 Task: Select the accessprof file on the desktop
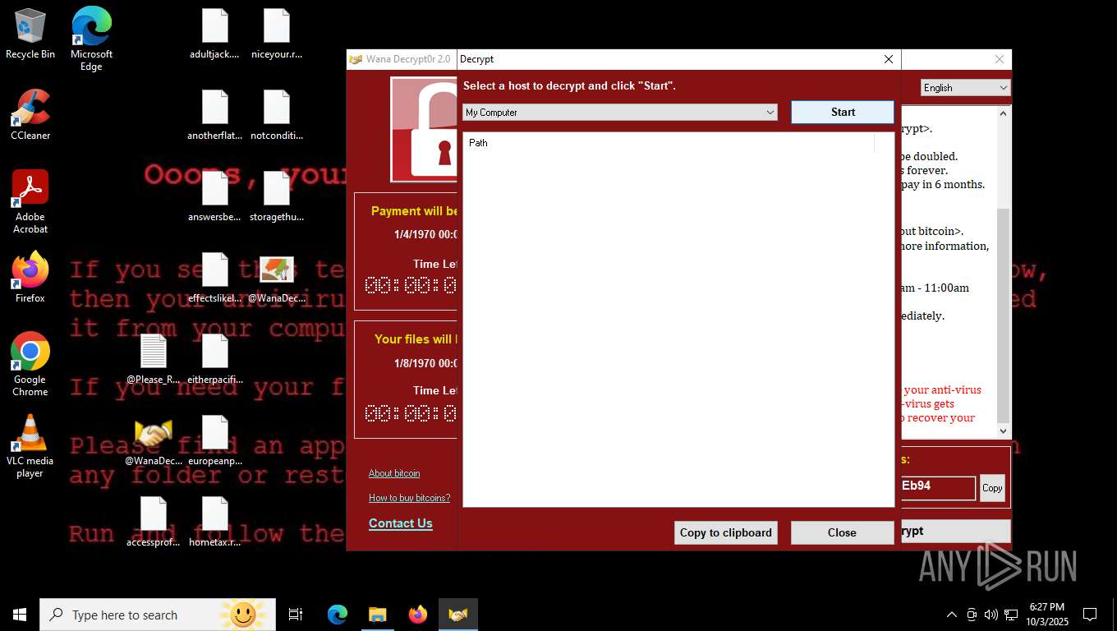tap(154, 523)
